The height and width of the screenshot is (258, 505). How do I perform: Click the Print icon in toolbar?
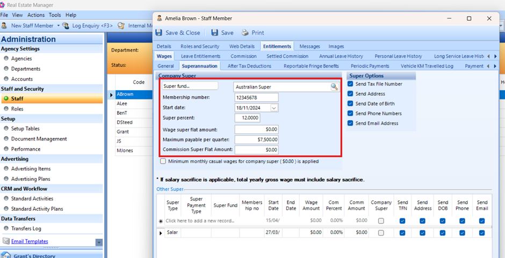click(x=245, y=33)
